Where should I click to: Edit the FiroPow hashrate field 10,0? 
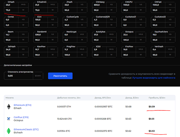(129, 50)
